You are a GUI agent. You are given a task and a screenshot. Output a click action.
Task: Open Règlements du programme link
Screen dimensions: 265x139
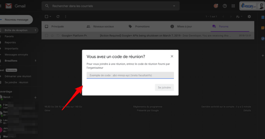(148, 107)
